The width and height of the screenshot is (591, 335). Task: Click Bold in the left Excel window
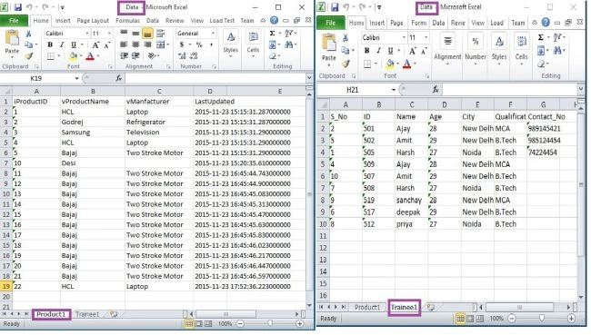50,45
